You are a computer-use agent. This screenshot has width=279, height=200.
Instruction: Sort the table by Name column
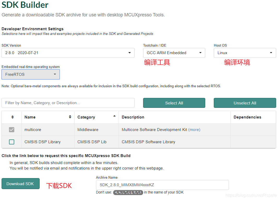[x=70, y=117]
